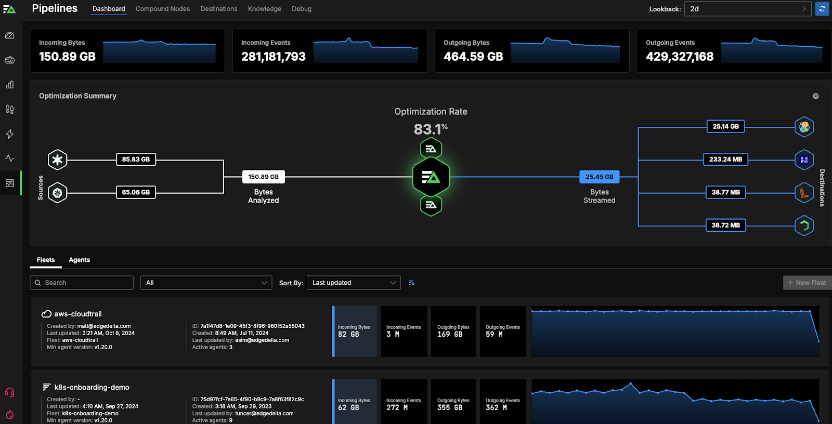Select the Kubernetes source hexagon icon
This screenshot has width=832, height=424.
[57, 193]
